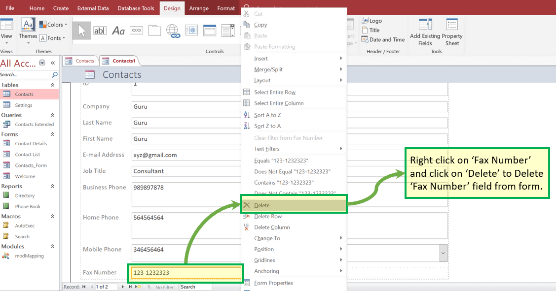Collapse the Tables group in navigation pane

click(x=53, y=85)
